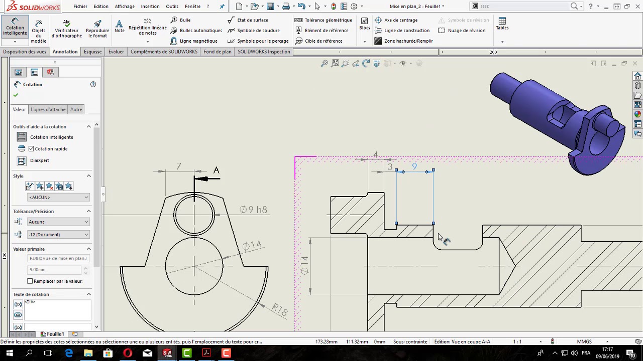This screenshot has width=643, height=361.
Task: Open PropertyManager panel tab
Action: click(34, 72)
